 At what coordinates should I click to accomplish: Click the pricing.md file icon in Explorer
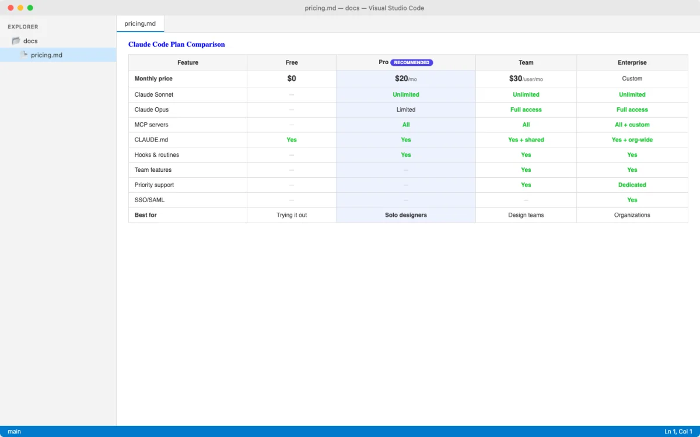24,55
